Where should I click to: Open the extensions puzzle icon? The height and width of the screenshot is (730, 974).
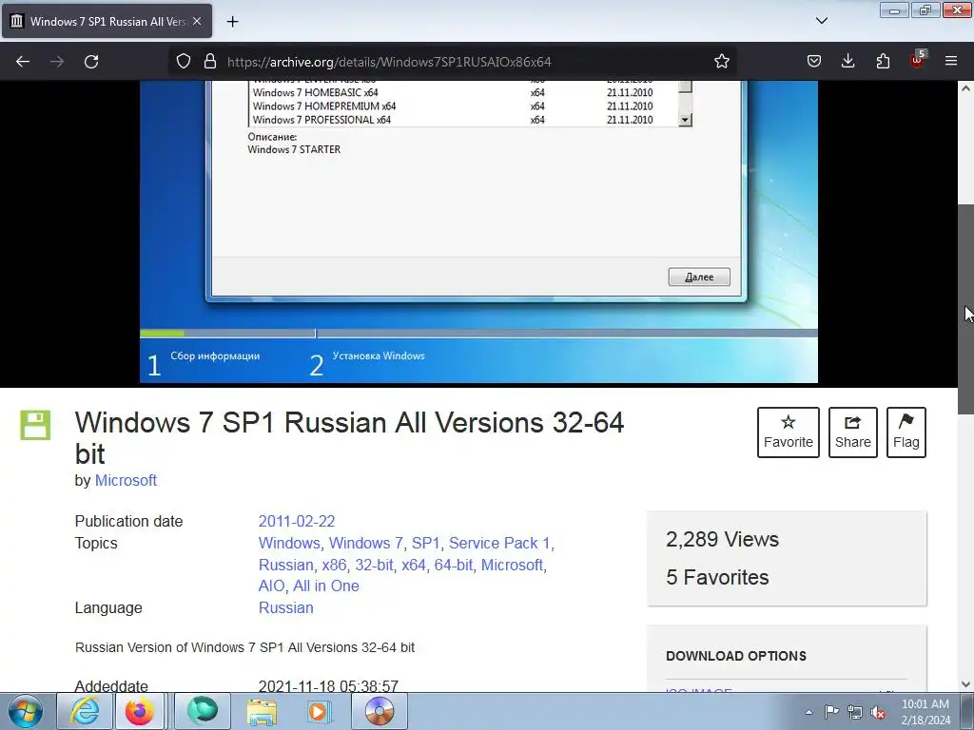pos(883,62)
